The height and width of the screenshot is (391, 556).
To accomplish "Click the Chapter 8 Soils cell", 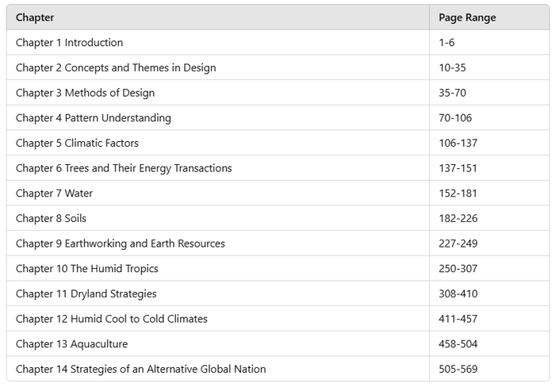I will 52,219.
